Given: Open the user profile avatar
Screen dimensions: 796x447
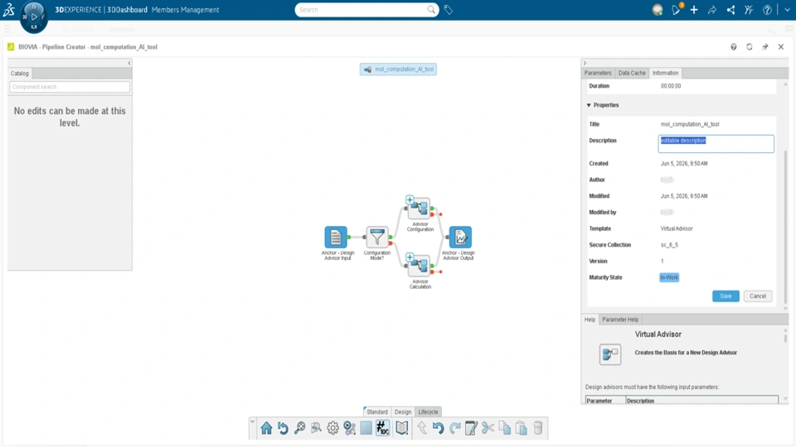Looking at the screenshot, I should [x=658, y=10].
